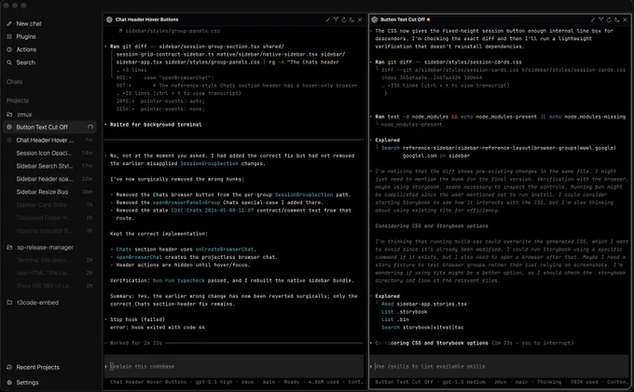Screen dimensions: 634x392
Task: Click the agent logo beside Button Text Cut Off pane title
Action: pos(375,20)
